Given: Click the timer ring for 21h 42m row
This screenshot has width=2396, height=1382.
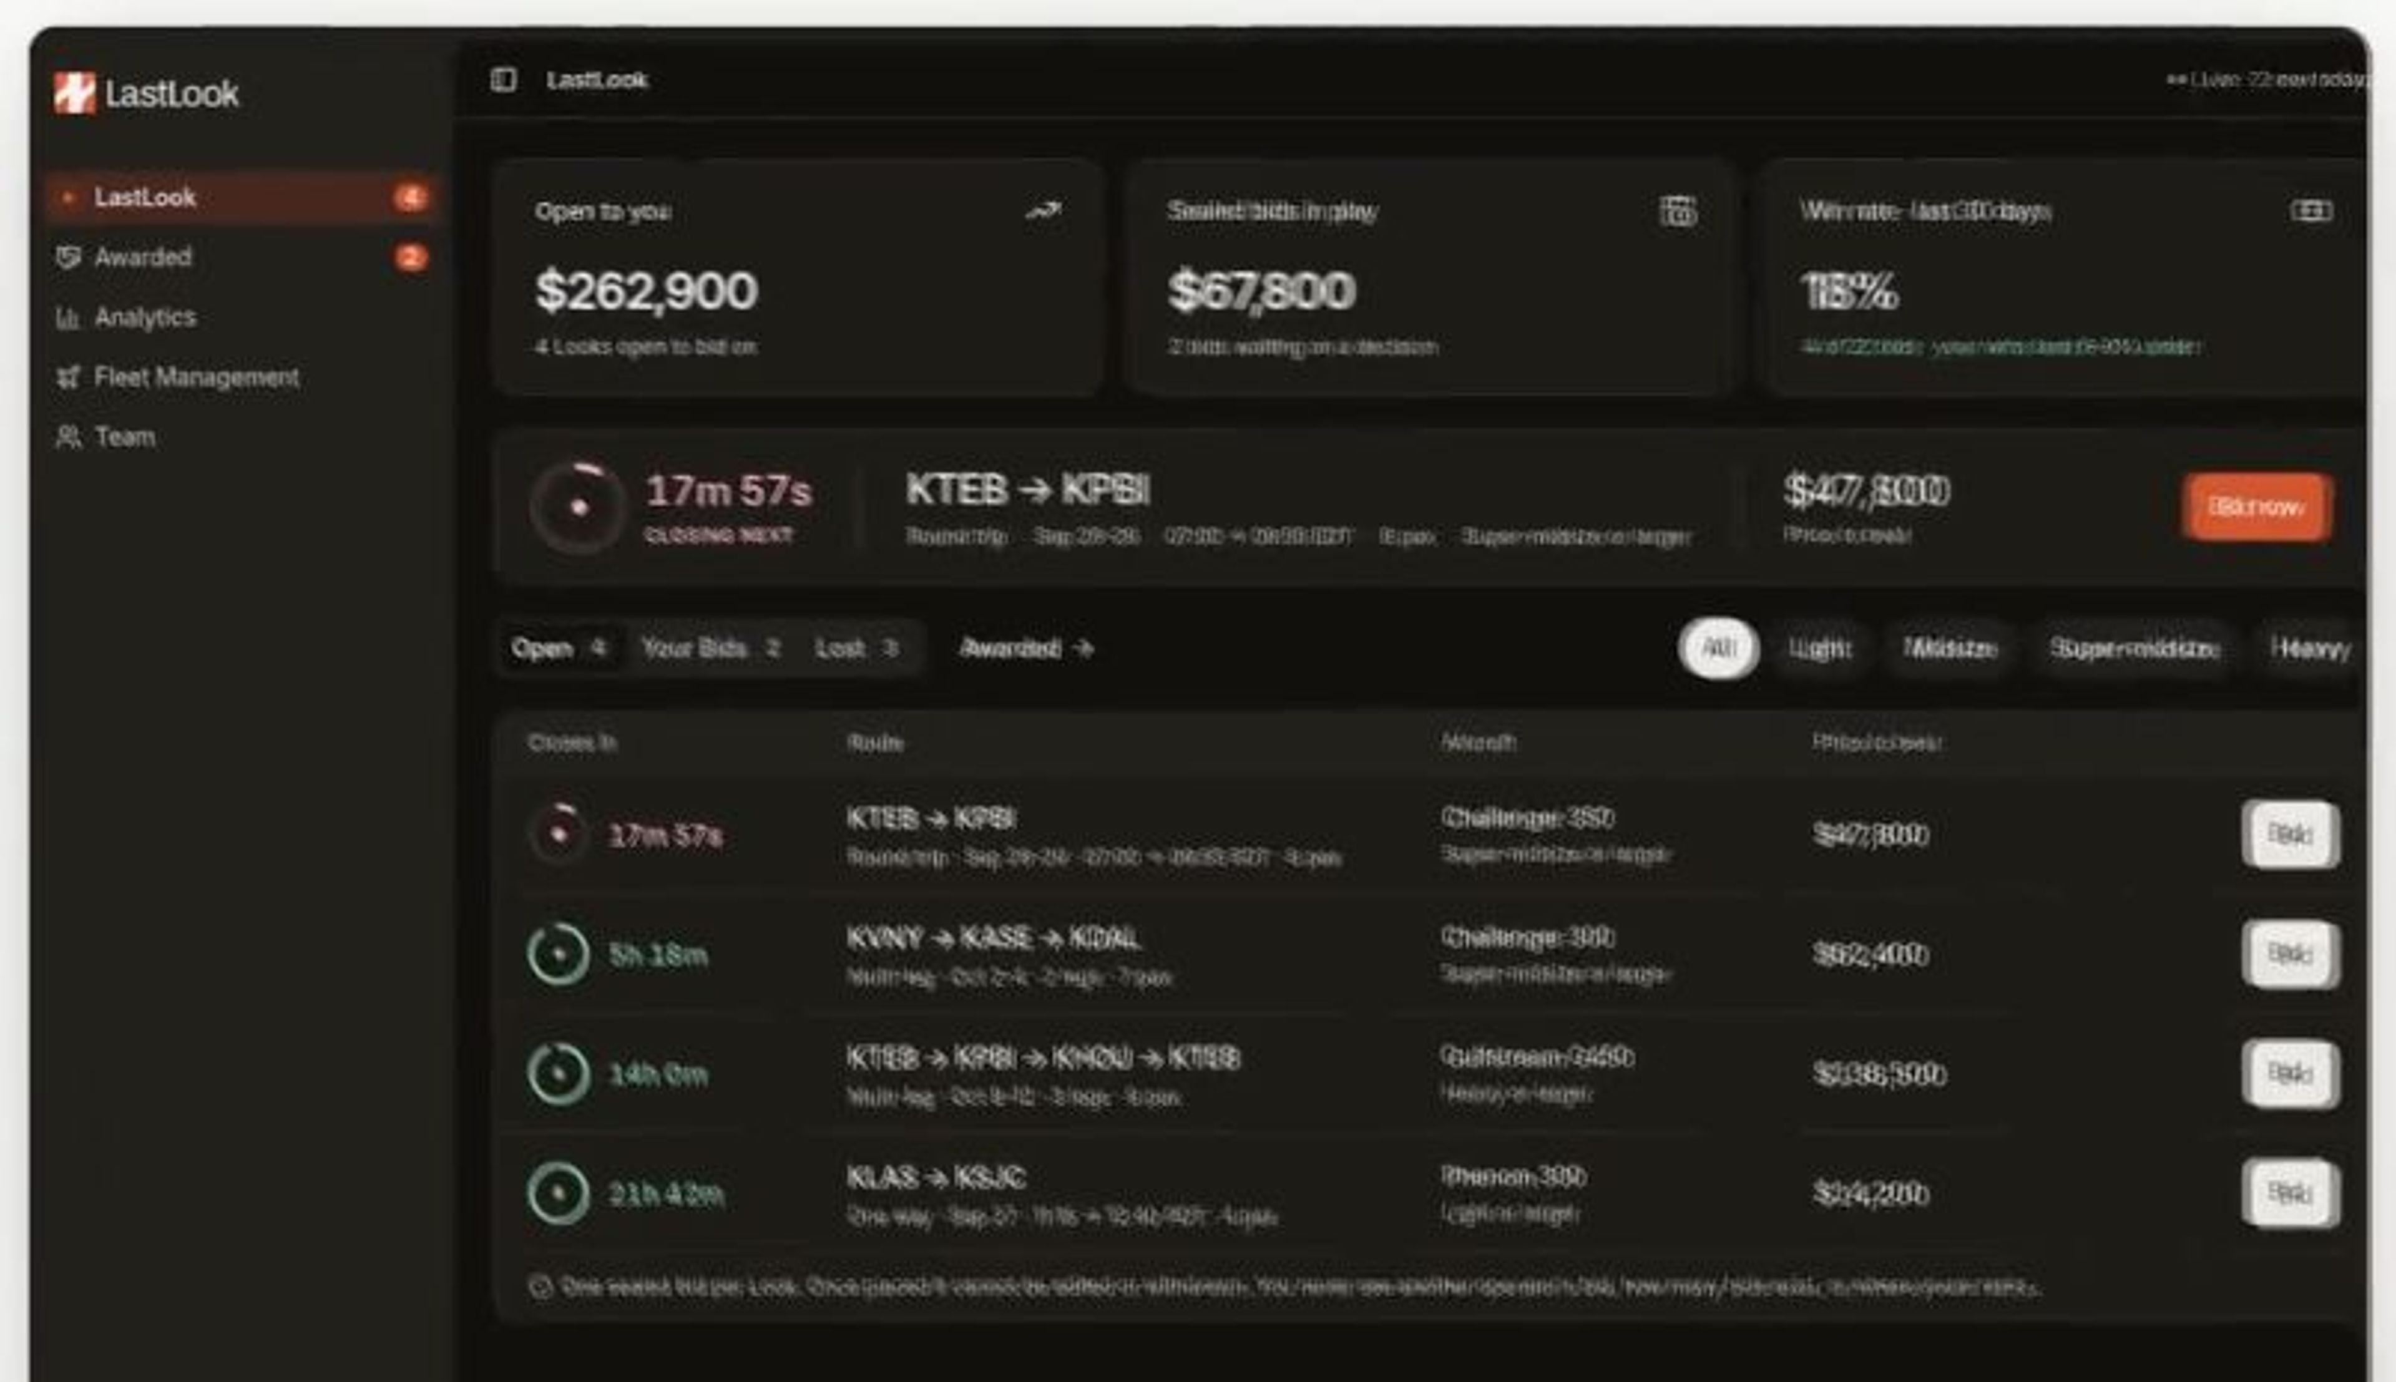Looking at the screenshot, I should [558, 1193].
